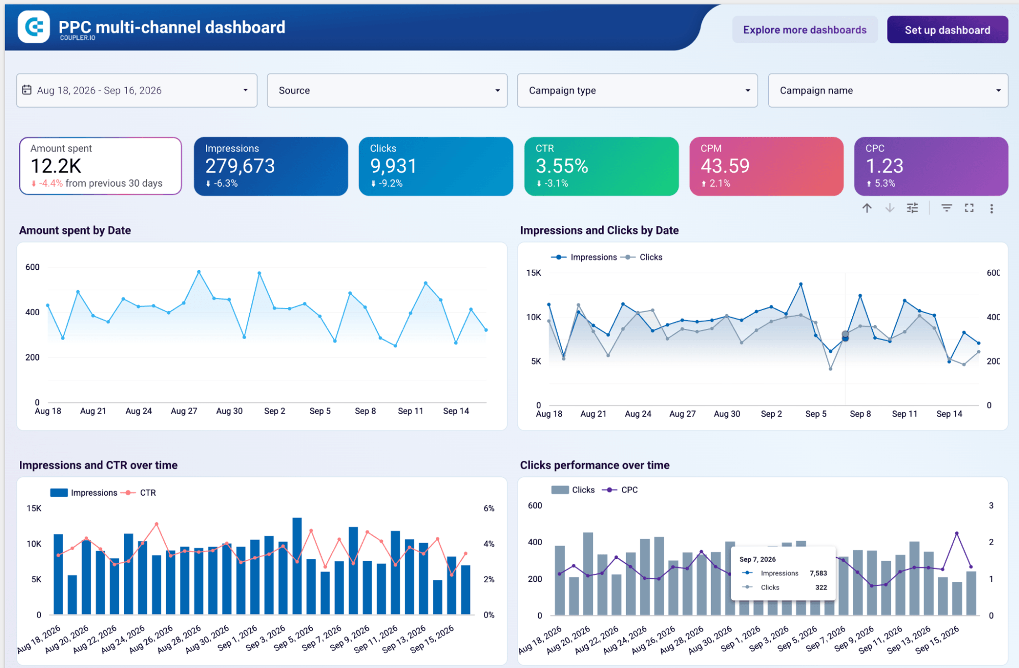Click the 'Sep 7, 2026' tooltip date
Viewport: 1019px width, 668px height.
(757, 559)
